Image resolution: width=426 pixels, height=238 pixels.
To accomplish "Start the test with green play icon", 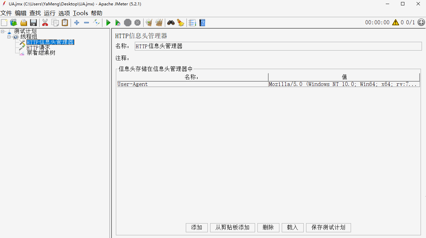I will point(108,23).
